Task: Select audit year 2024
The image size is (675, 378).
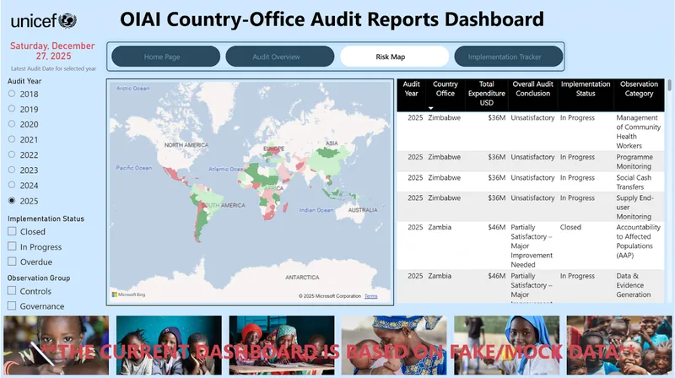Action: 12,185
